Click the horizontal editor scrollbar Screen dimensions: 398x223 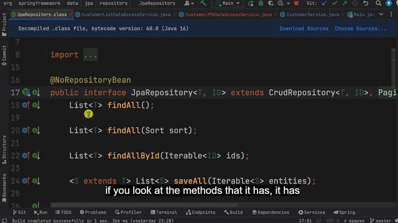coord(144,205)
